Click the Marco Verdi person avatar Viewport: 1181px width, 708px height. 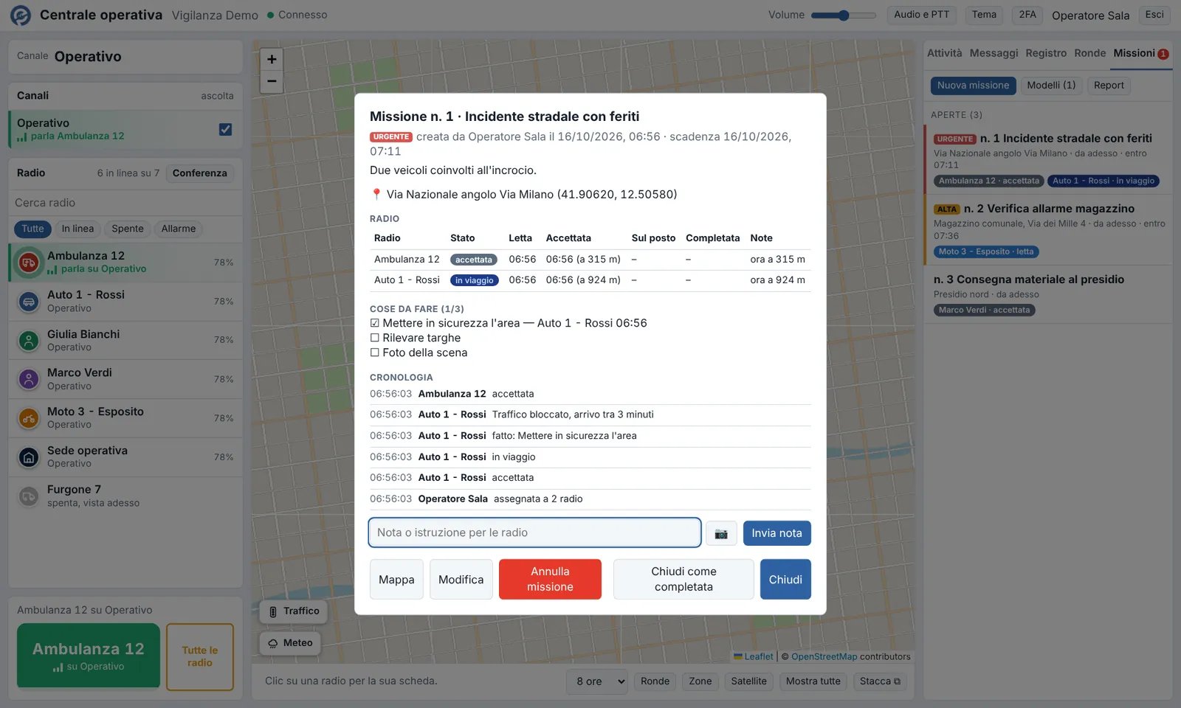click(28, 379)
